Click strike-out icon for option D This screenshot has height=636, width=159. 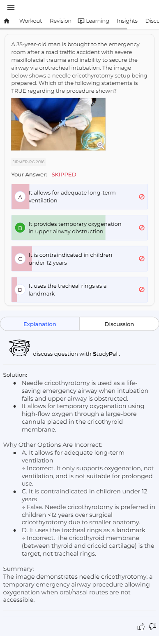click(x=142, y=289)
